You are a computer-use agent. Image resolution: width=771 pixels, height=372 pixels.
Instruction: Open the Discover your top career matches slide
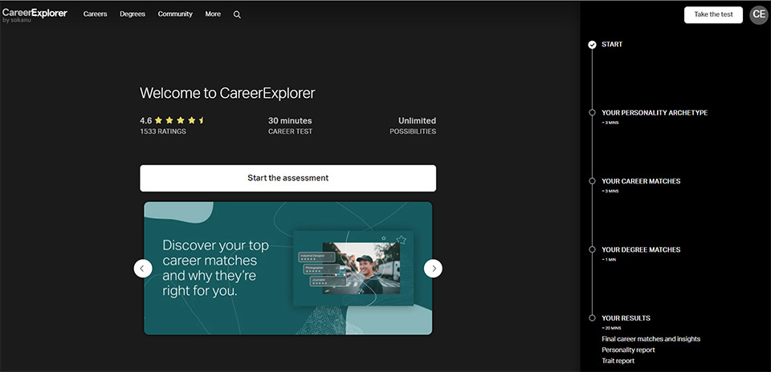coord(288,269)
